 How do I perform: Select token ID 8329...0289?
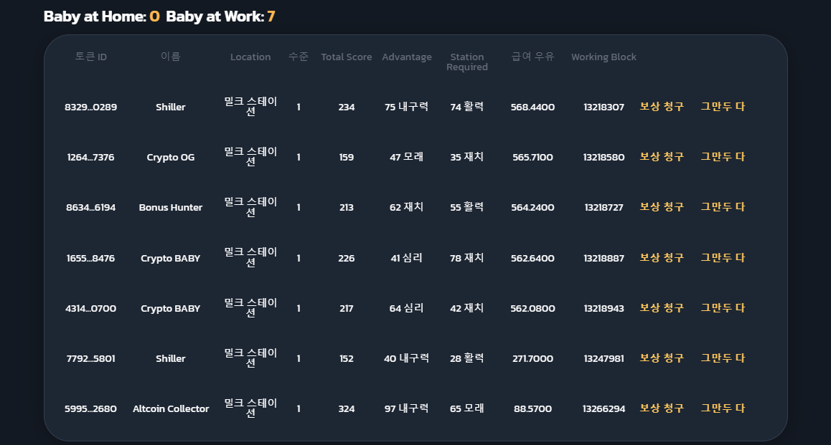coord(90,107)
